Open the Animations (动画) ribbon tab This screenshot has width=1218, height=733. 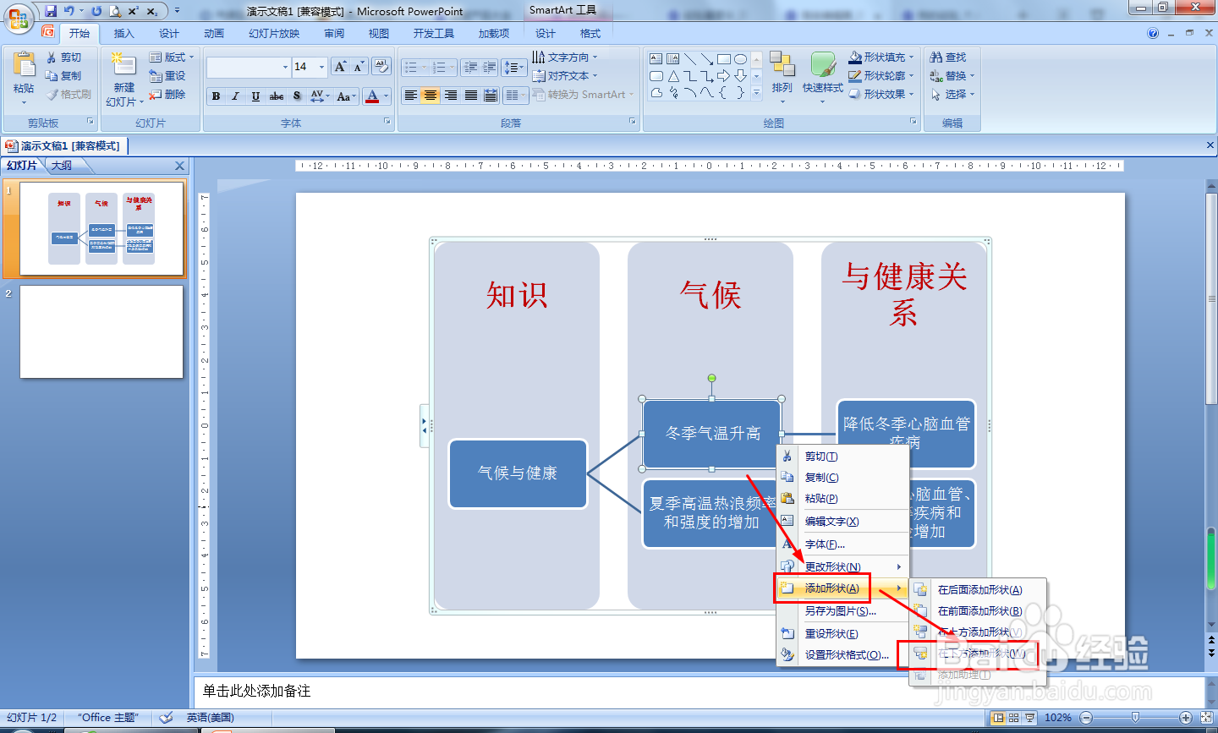(x=214, y=34)
